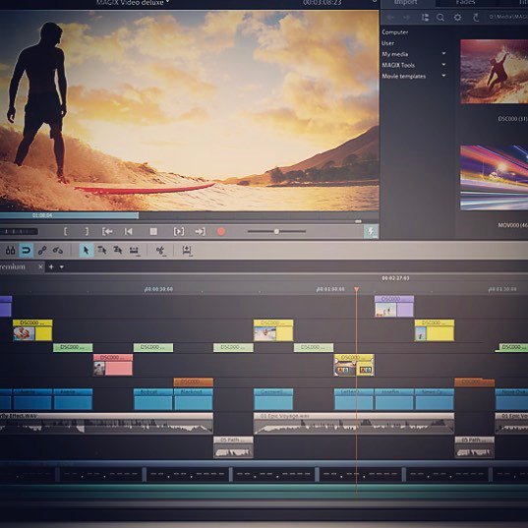
Task: Open the User entry in Media Pool
Action: coord(388,43)
